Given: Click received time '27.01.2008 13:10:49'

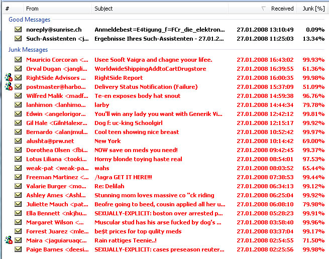Looking at the screenshot, I should pos(265,30).
